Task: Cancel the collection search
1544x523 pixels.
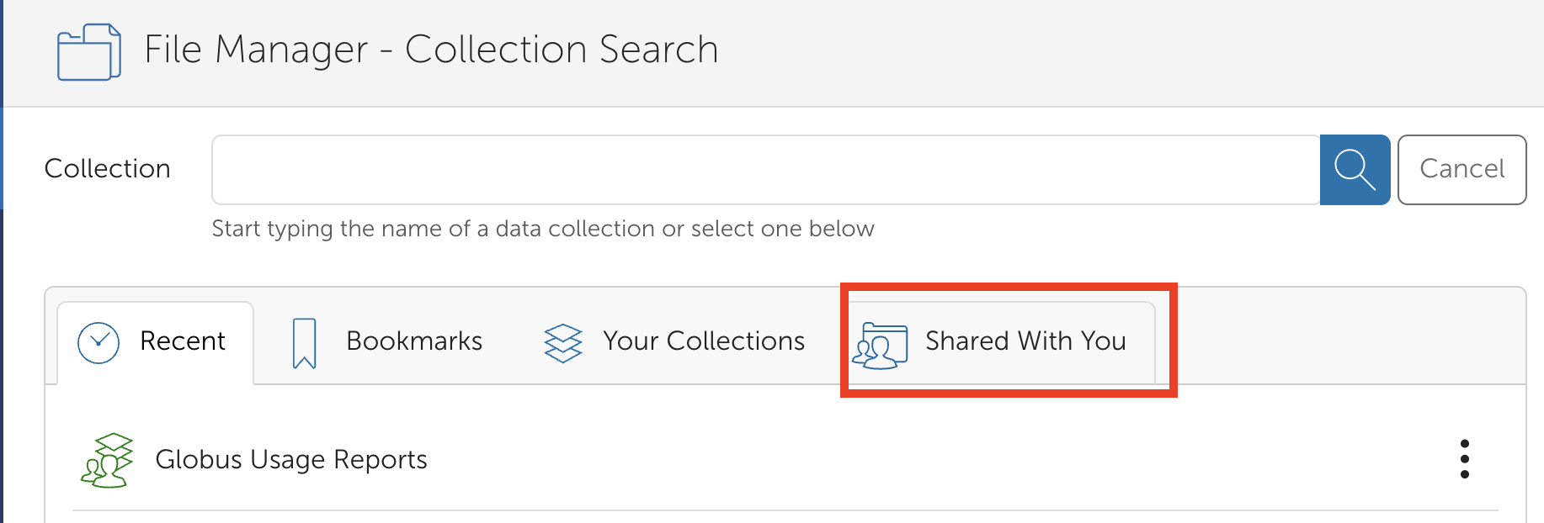Action: tap(1461, 169)
